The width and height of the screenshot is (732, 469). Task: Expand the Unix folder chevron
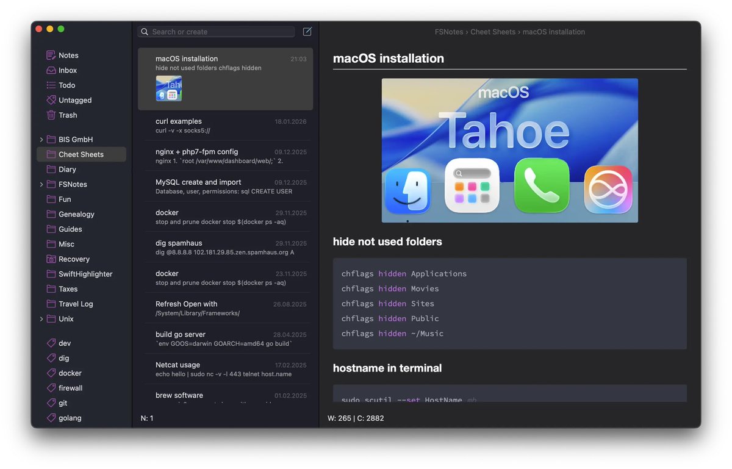click(x=41, y=319)
